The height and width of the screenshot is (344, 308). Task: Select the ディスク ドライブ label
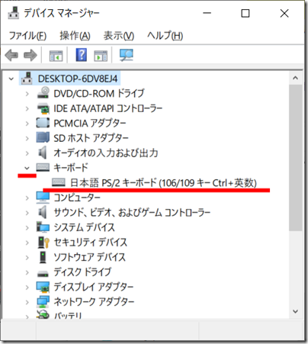[82, 272]
